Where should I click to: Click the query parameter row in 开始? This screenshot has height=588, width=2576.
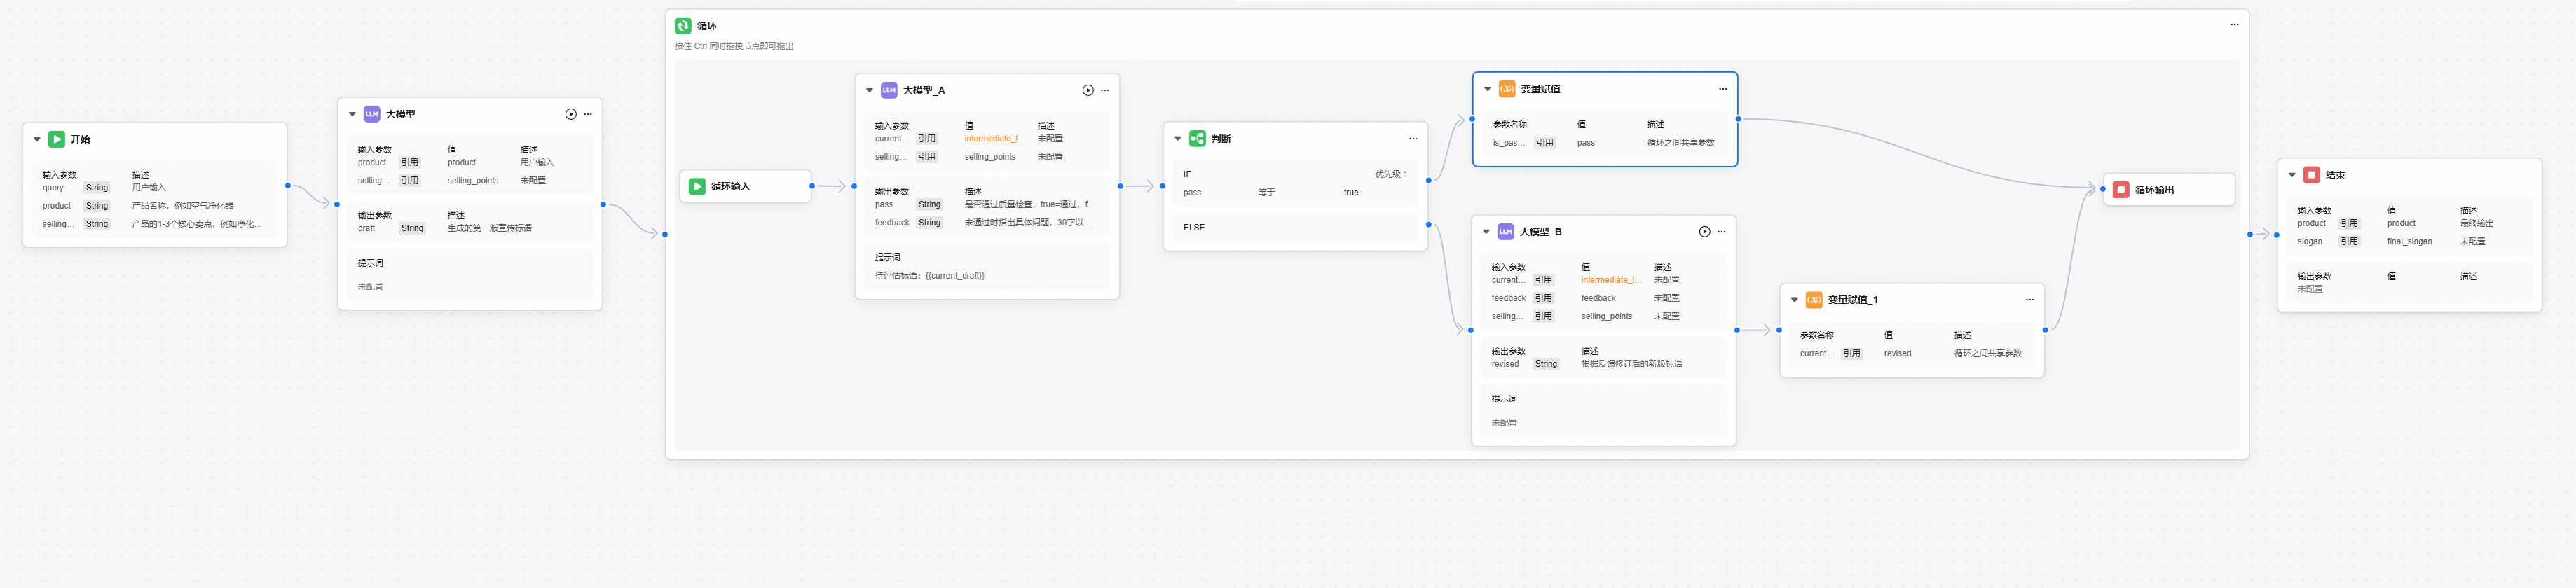tap(154, 188)
